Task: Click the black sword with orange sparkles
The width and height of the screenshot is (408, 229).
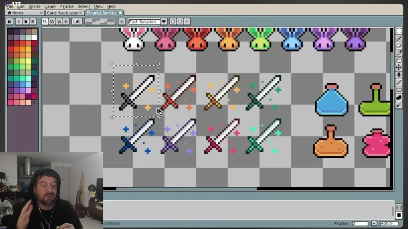Action: pos(137,93)
